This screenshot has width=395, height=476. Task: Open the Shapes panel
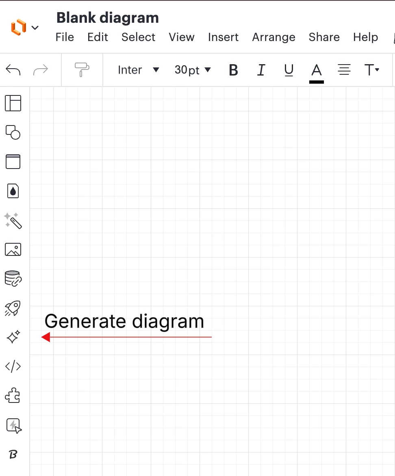tap(13, 132)
